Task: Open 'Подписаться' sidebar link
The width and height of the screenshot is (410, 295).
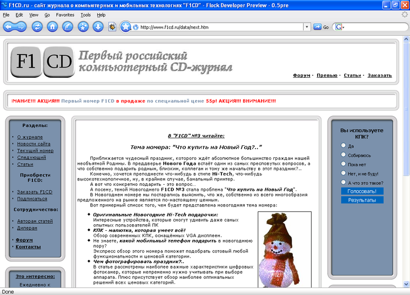Action: [32, 199]
